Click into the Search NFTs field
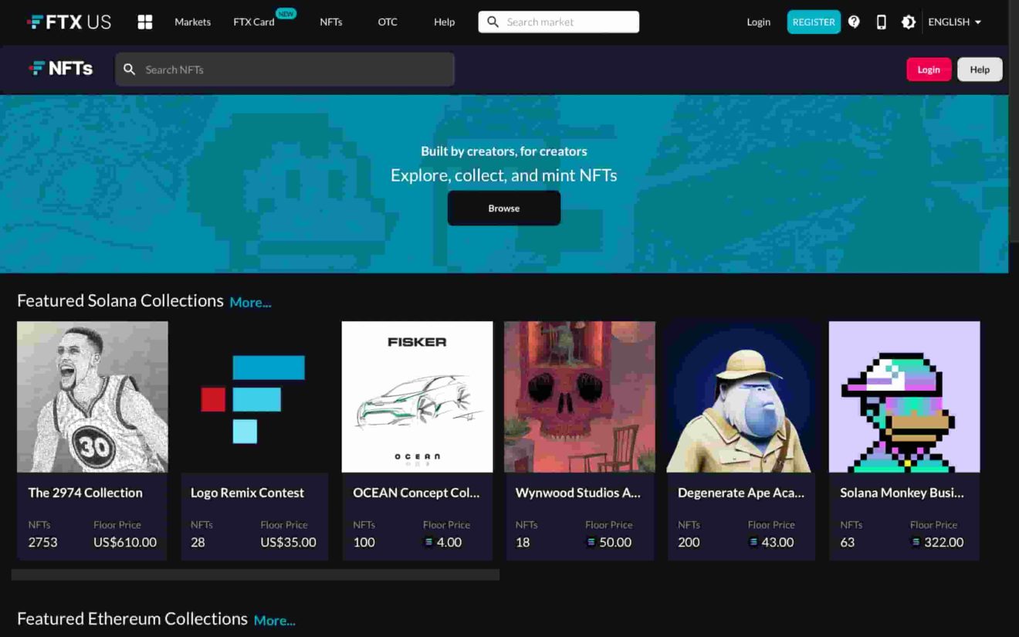1019x637 pixels. tap(293, 69)
